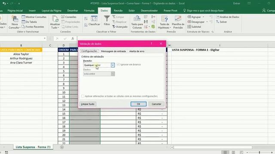Adjust the zoom slider
The width and height of the screenshot is (275, 154).
click(x=260, y=152)
